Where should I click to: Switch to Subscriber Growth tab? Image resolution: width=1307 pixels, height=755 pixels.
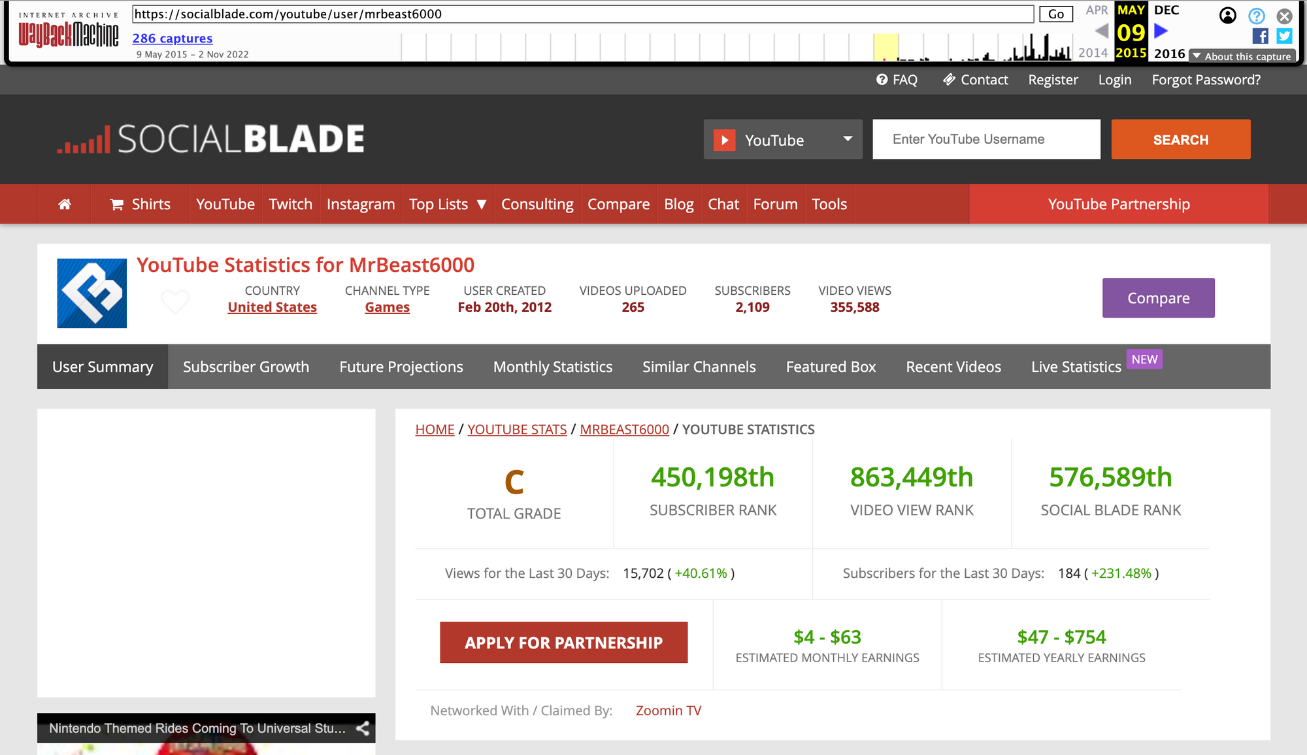246,367
